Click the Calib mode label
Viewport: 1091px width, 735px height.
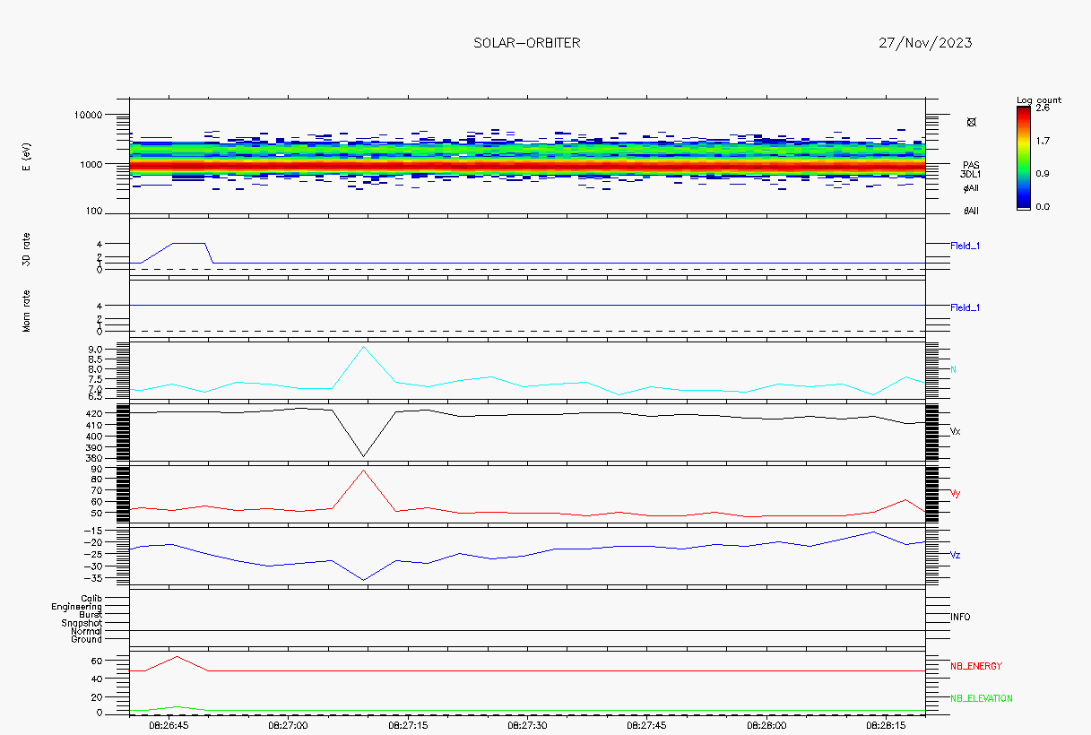click(x=91, y=598)
